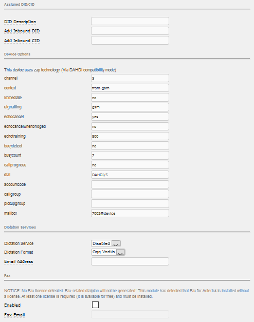
Task: Select the echocancel field showing yes
Action: 130,117
